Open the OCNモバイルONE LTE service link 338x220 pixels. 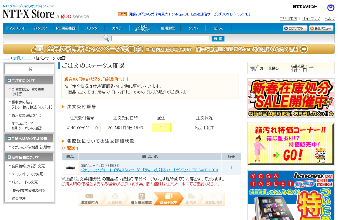click(x=189, y=14)
